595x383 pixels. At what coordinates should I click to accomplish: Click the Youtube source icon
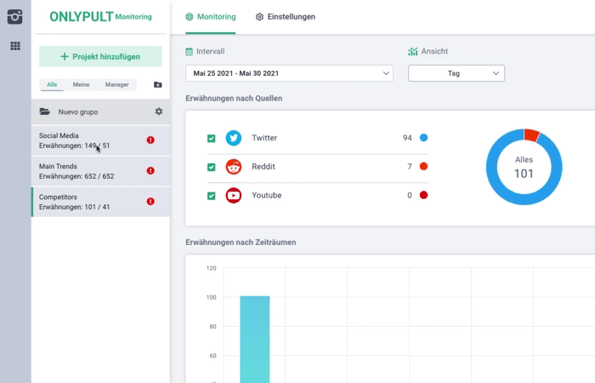click(233, 196)
